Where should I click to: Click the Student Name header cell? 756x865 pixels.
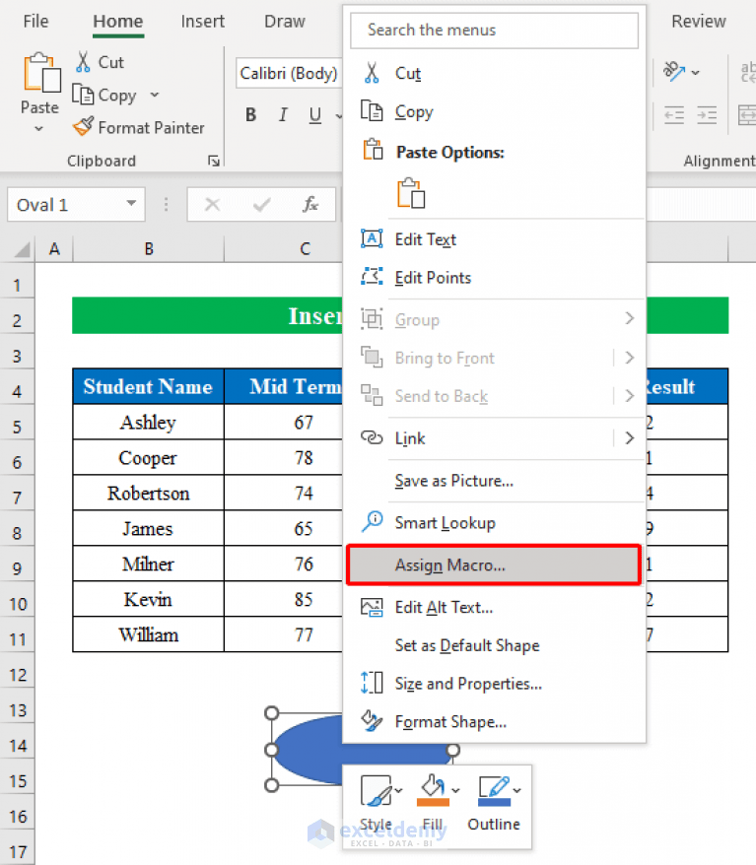point(149,386)
